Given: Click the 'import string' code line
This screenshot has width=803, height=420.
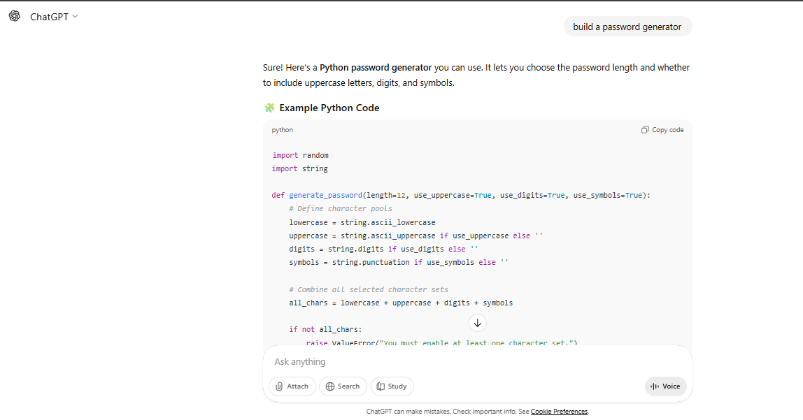Looking at the screenshot, I should click(300, 168).
